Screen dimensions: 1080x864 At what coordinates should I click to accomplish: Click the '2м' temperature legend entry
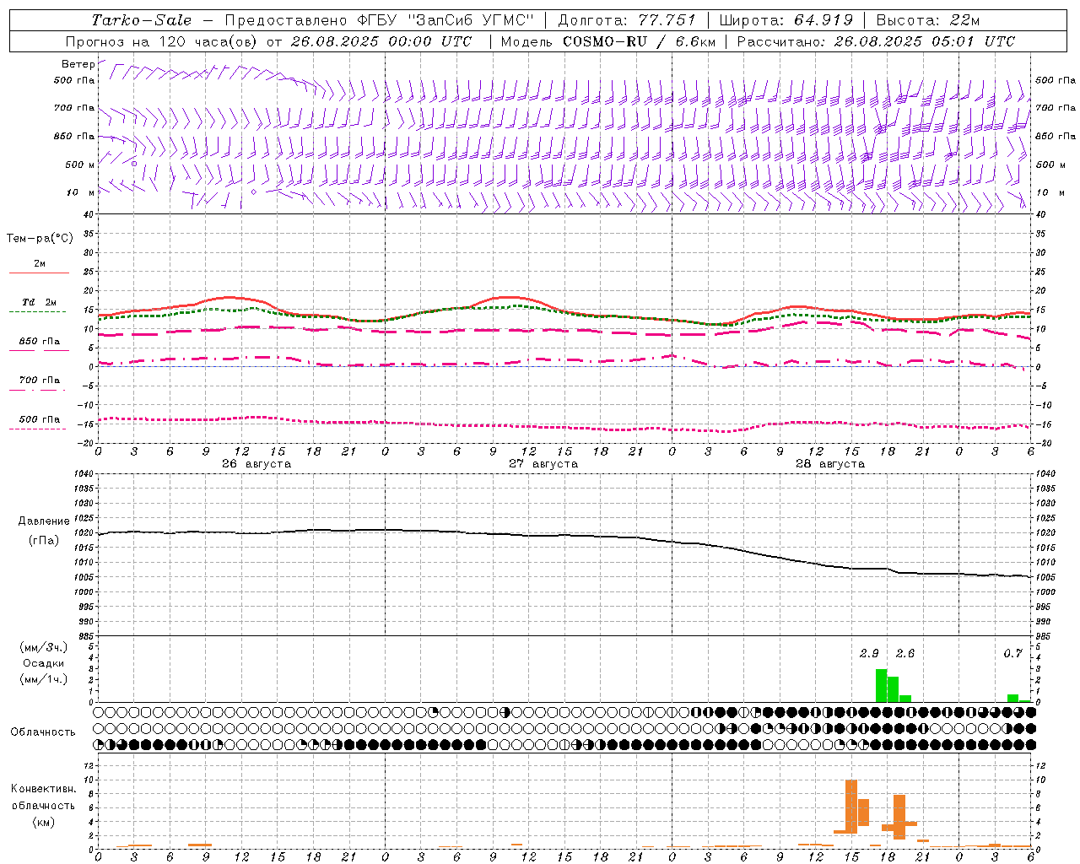(x=40, y=264)
